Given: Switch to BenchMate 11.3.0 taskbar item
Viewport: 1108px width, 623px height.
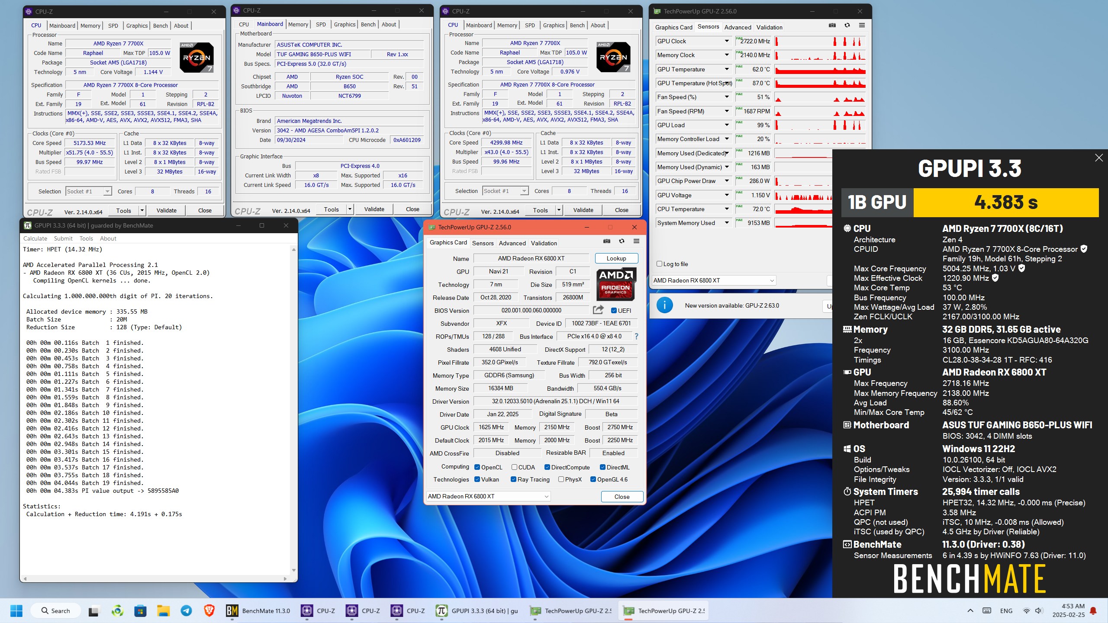Looking at the screenshot, I should click(x=258, y=611).
